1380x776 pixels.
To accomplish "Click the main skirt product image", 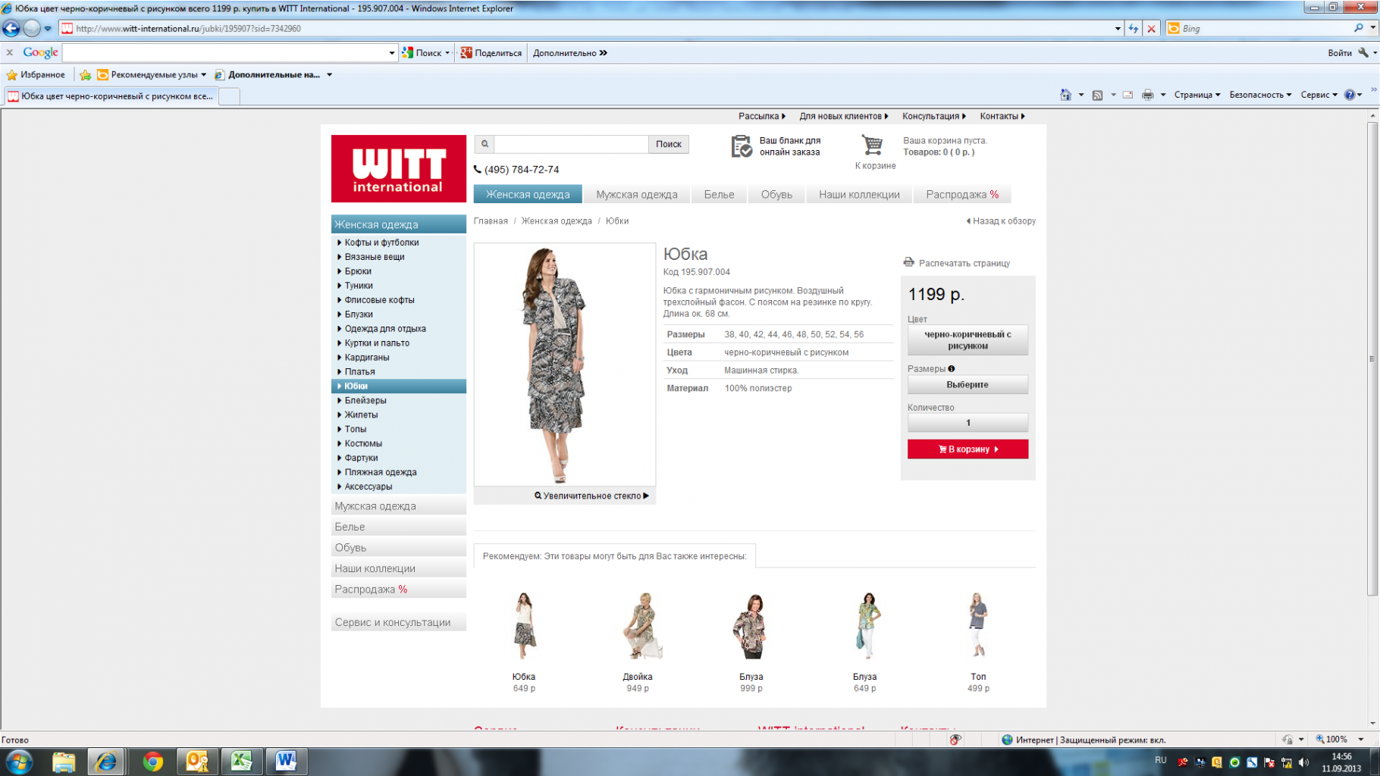I will (565, 365).
